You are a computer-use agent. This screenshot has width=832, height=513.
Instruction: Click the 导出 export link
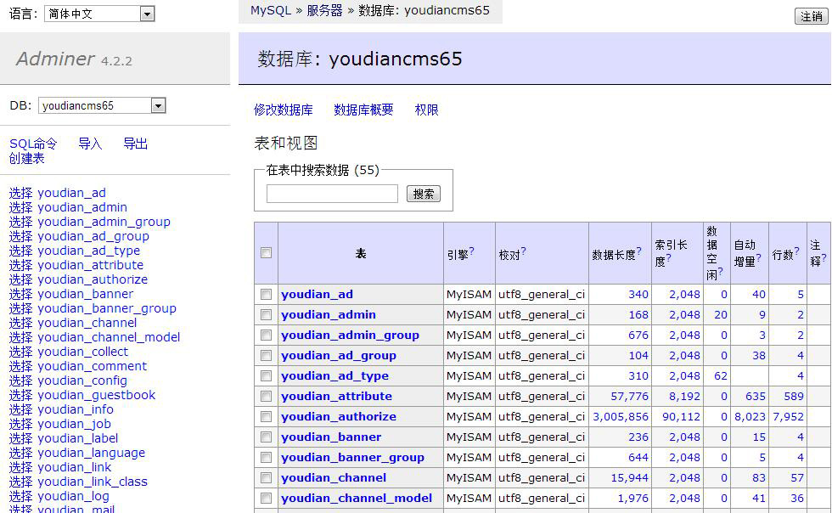[x=135, y=144]
